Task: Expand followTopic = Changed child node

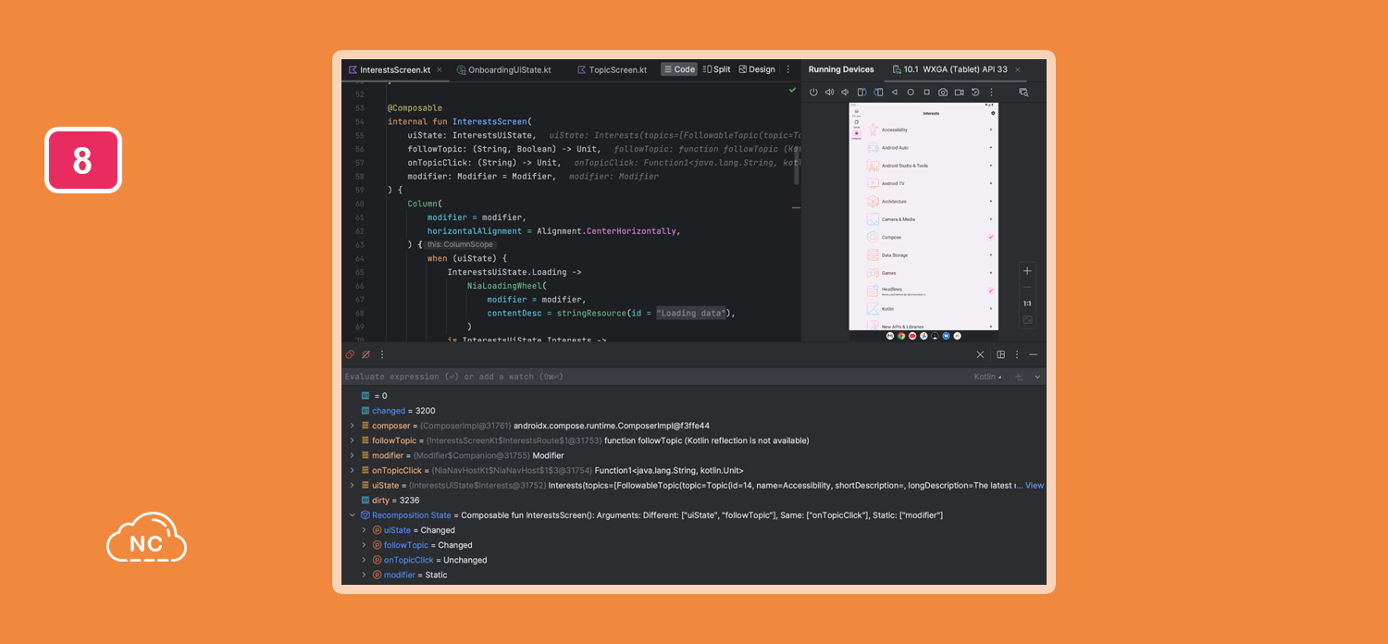Action: (x=365, y=545)
